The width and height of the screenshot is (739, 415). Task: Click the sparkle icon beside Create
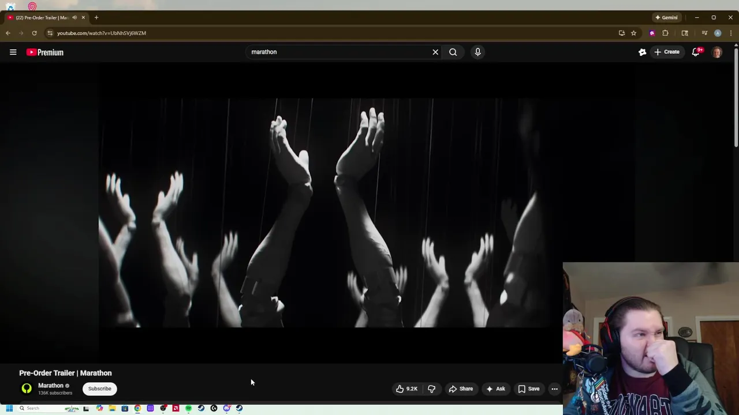[x=642, y=52]
